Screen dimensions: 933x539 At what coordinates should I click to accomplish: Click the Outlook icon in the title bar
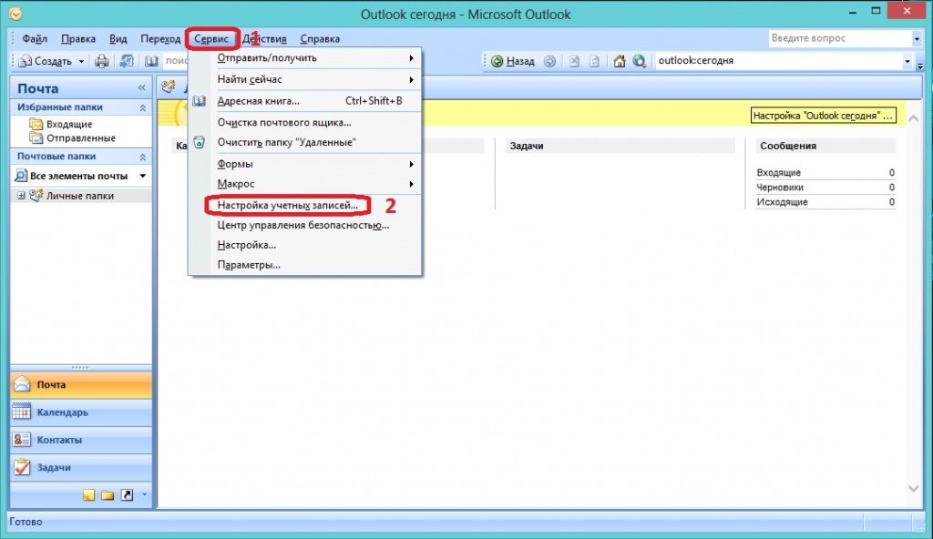click(15, 14)
